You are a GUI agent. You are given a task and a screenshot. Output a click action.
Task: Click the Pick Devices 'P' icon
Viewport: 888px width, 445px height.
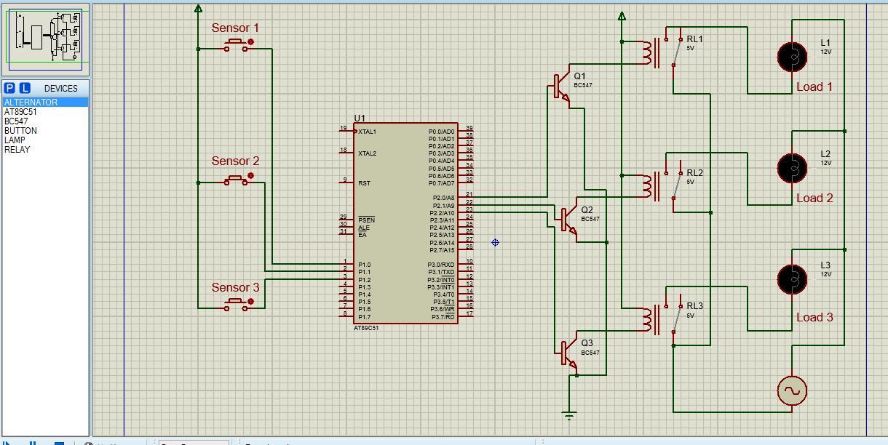[9, 88]
